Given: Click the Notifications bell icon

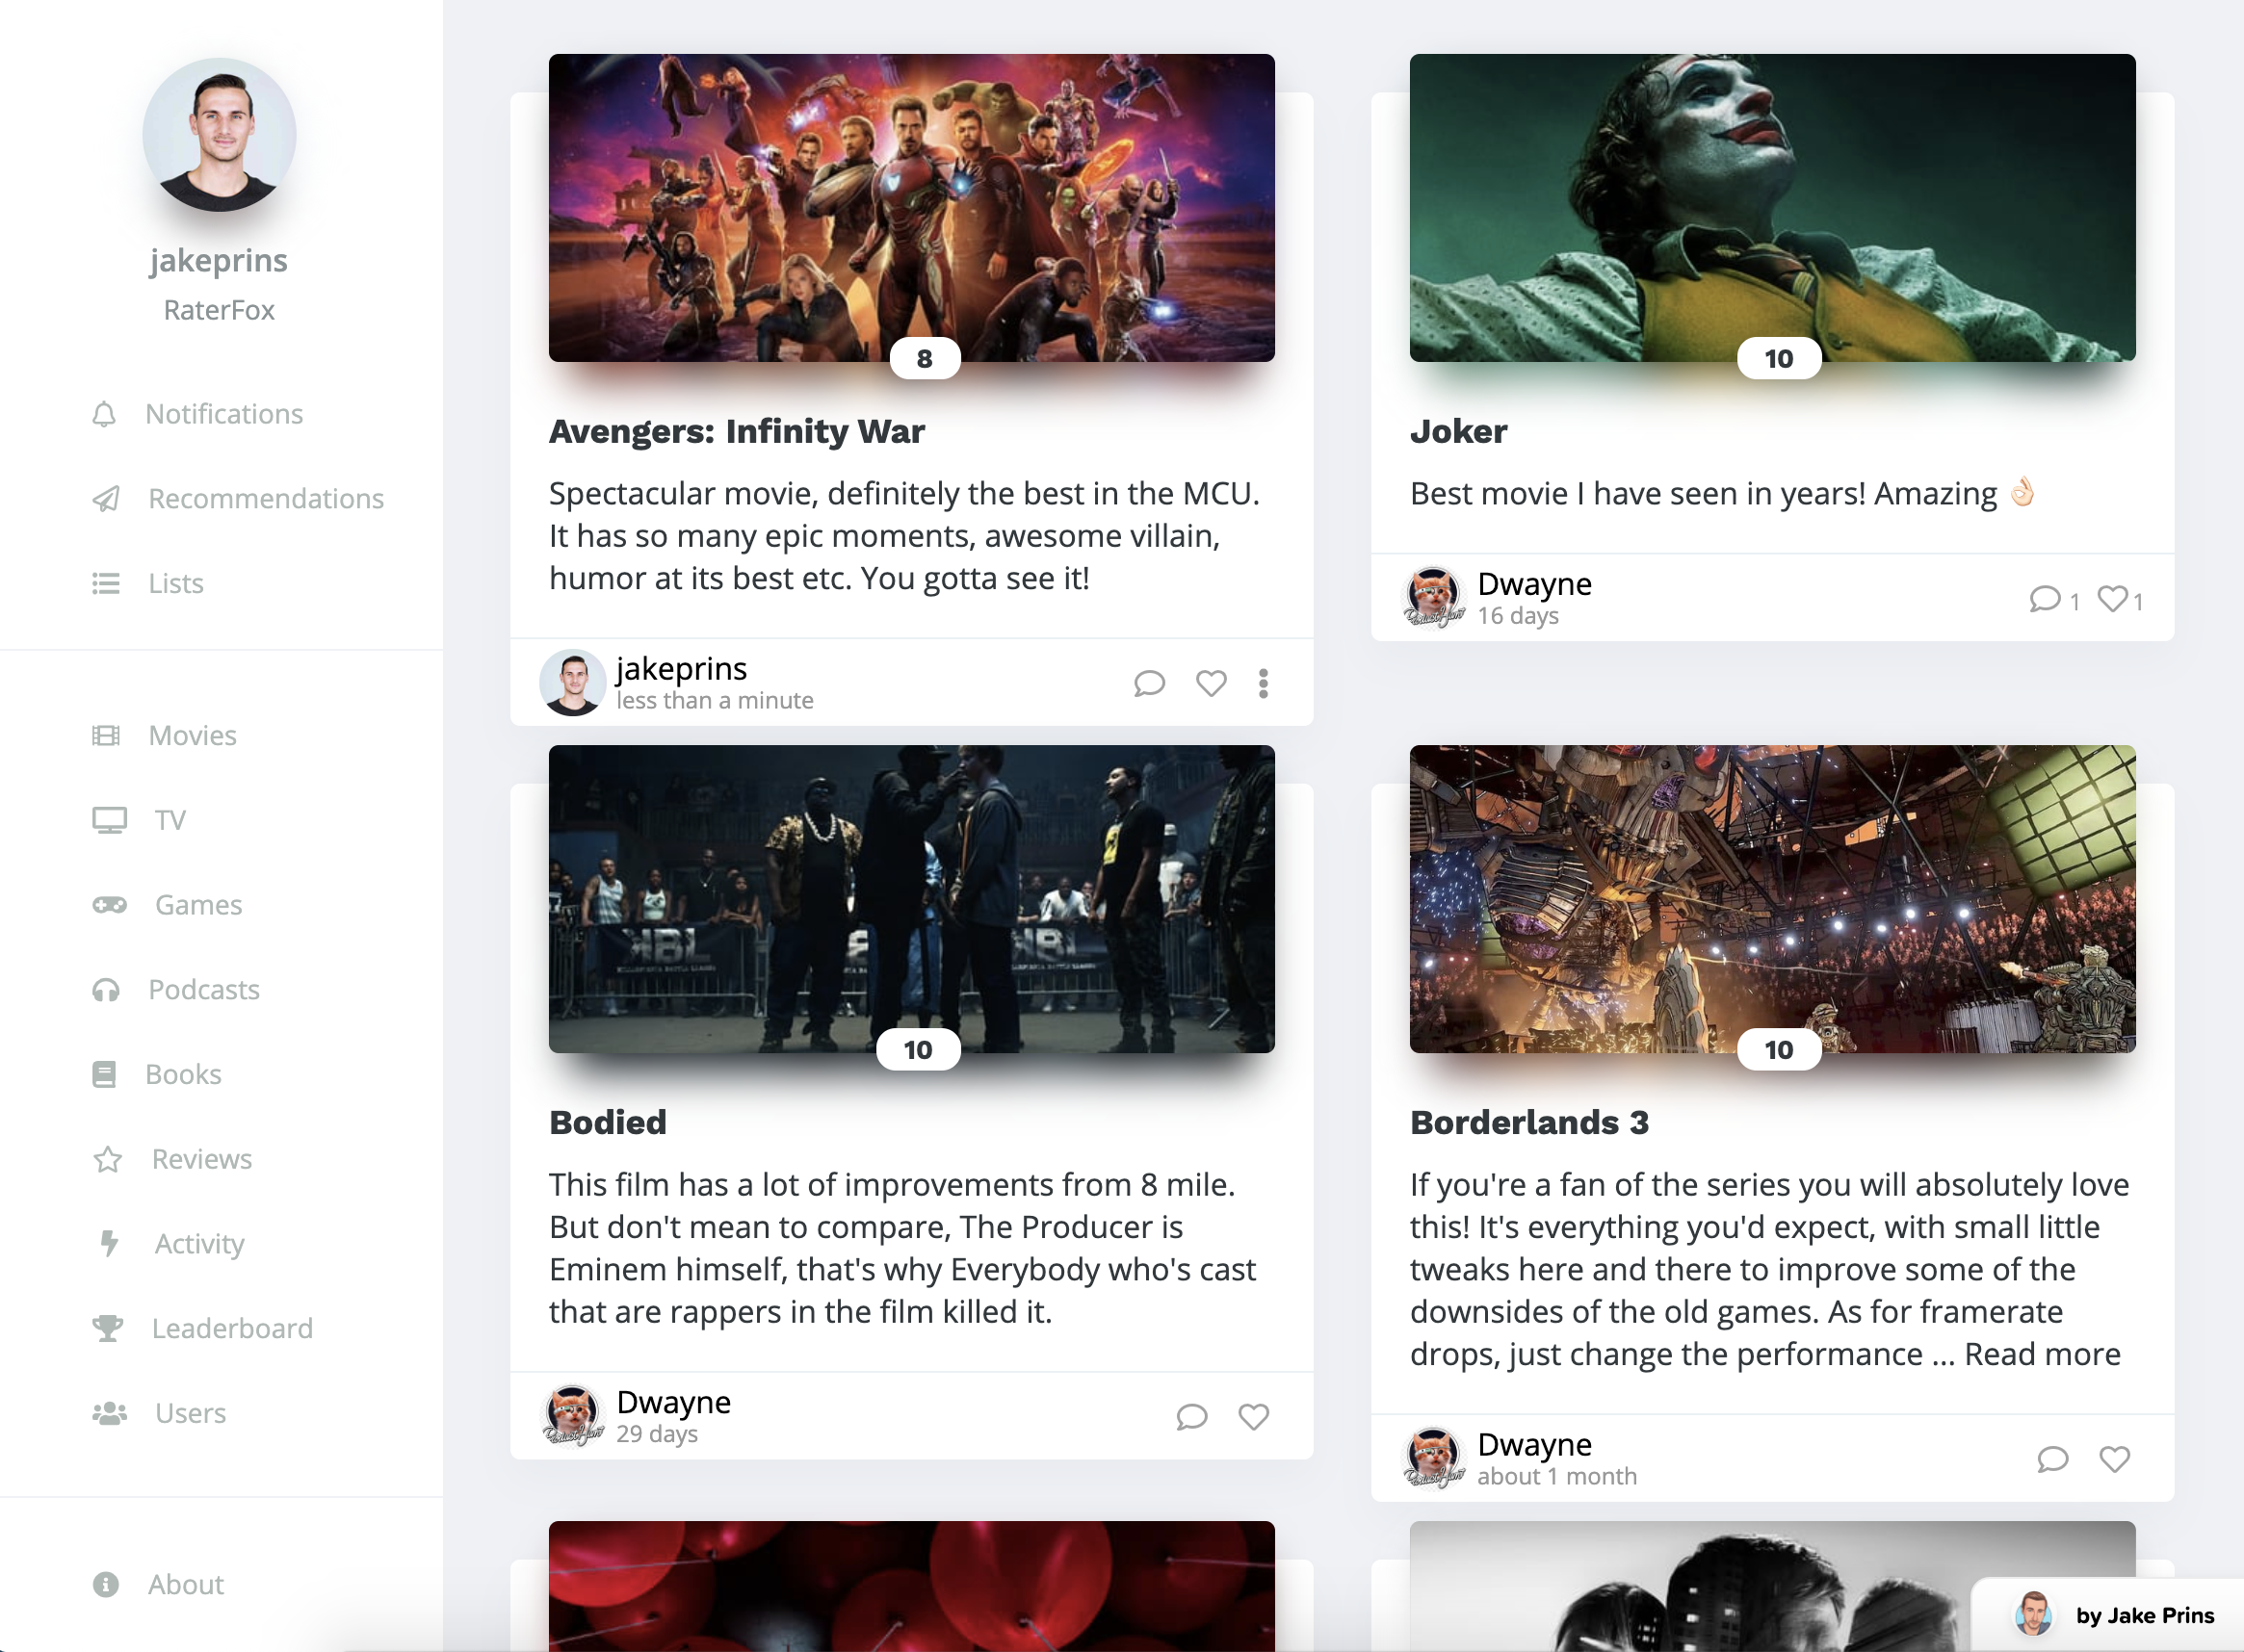Looking at the screenshot, I should 104,414.
